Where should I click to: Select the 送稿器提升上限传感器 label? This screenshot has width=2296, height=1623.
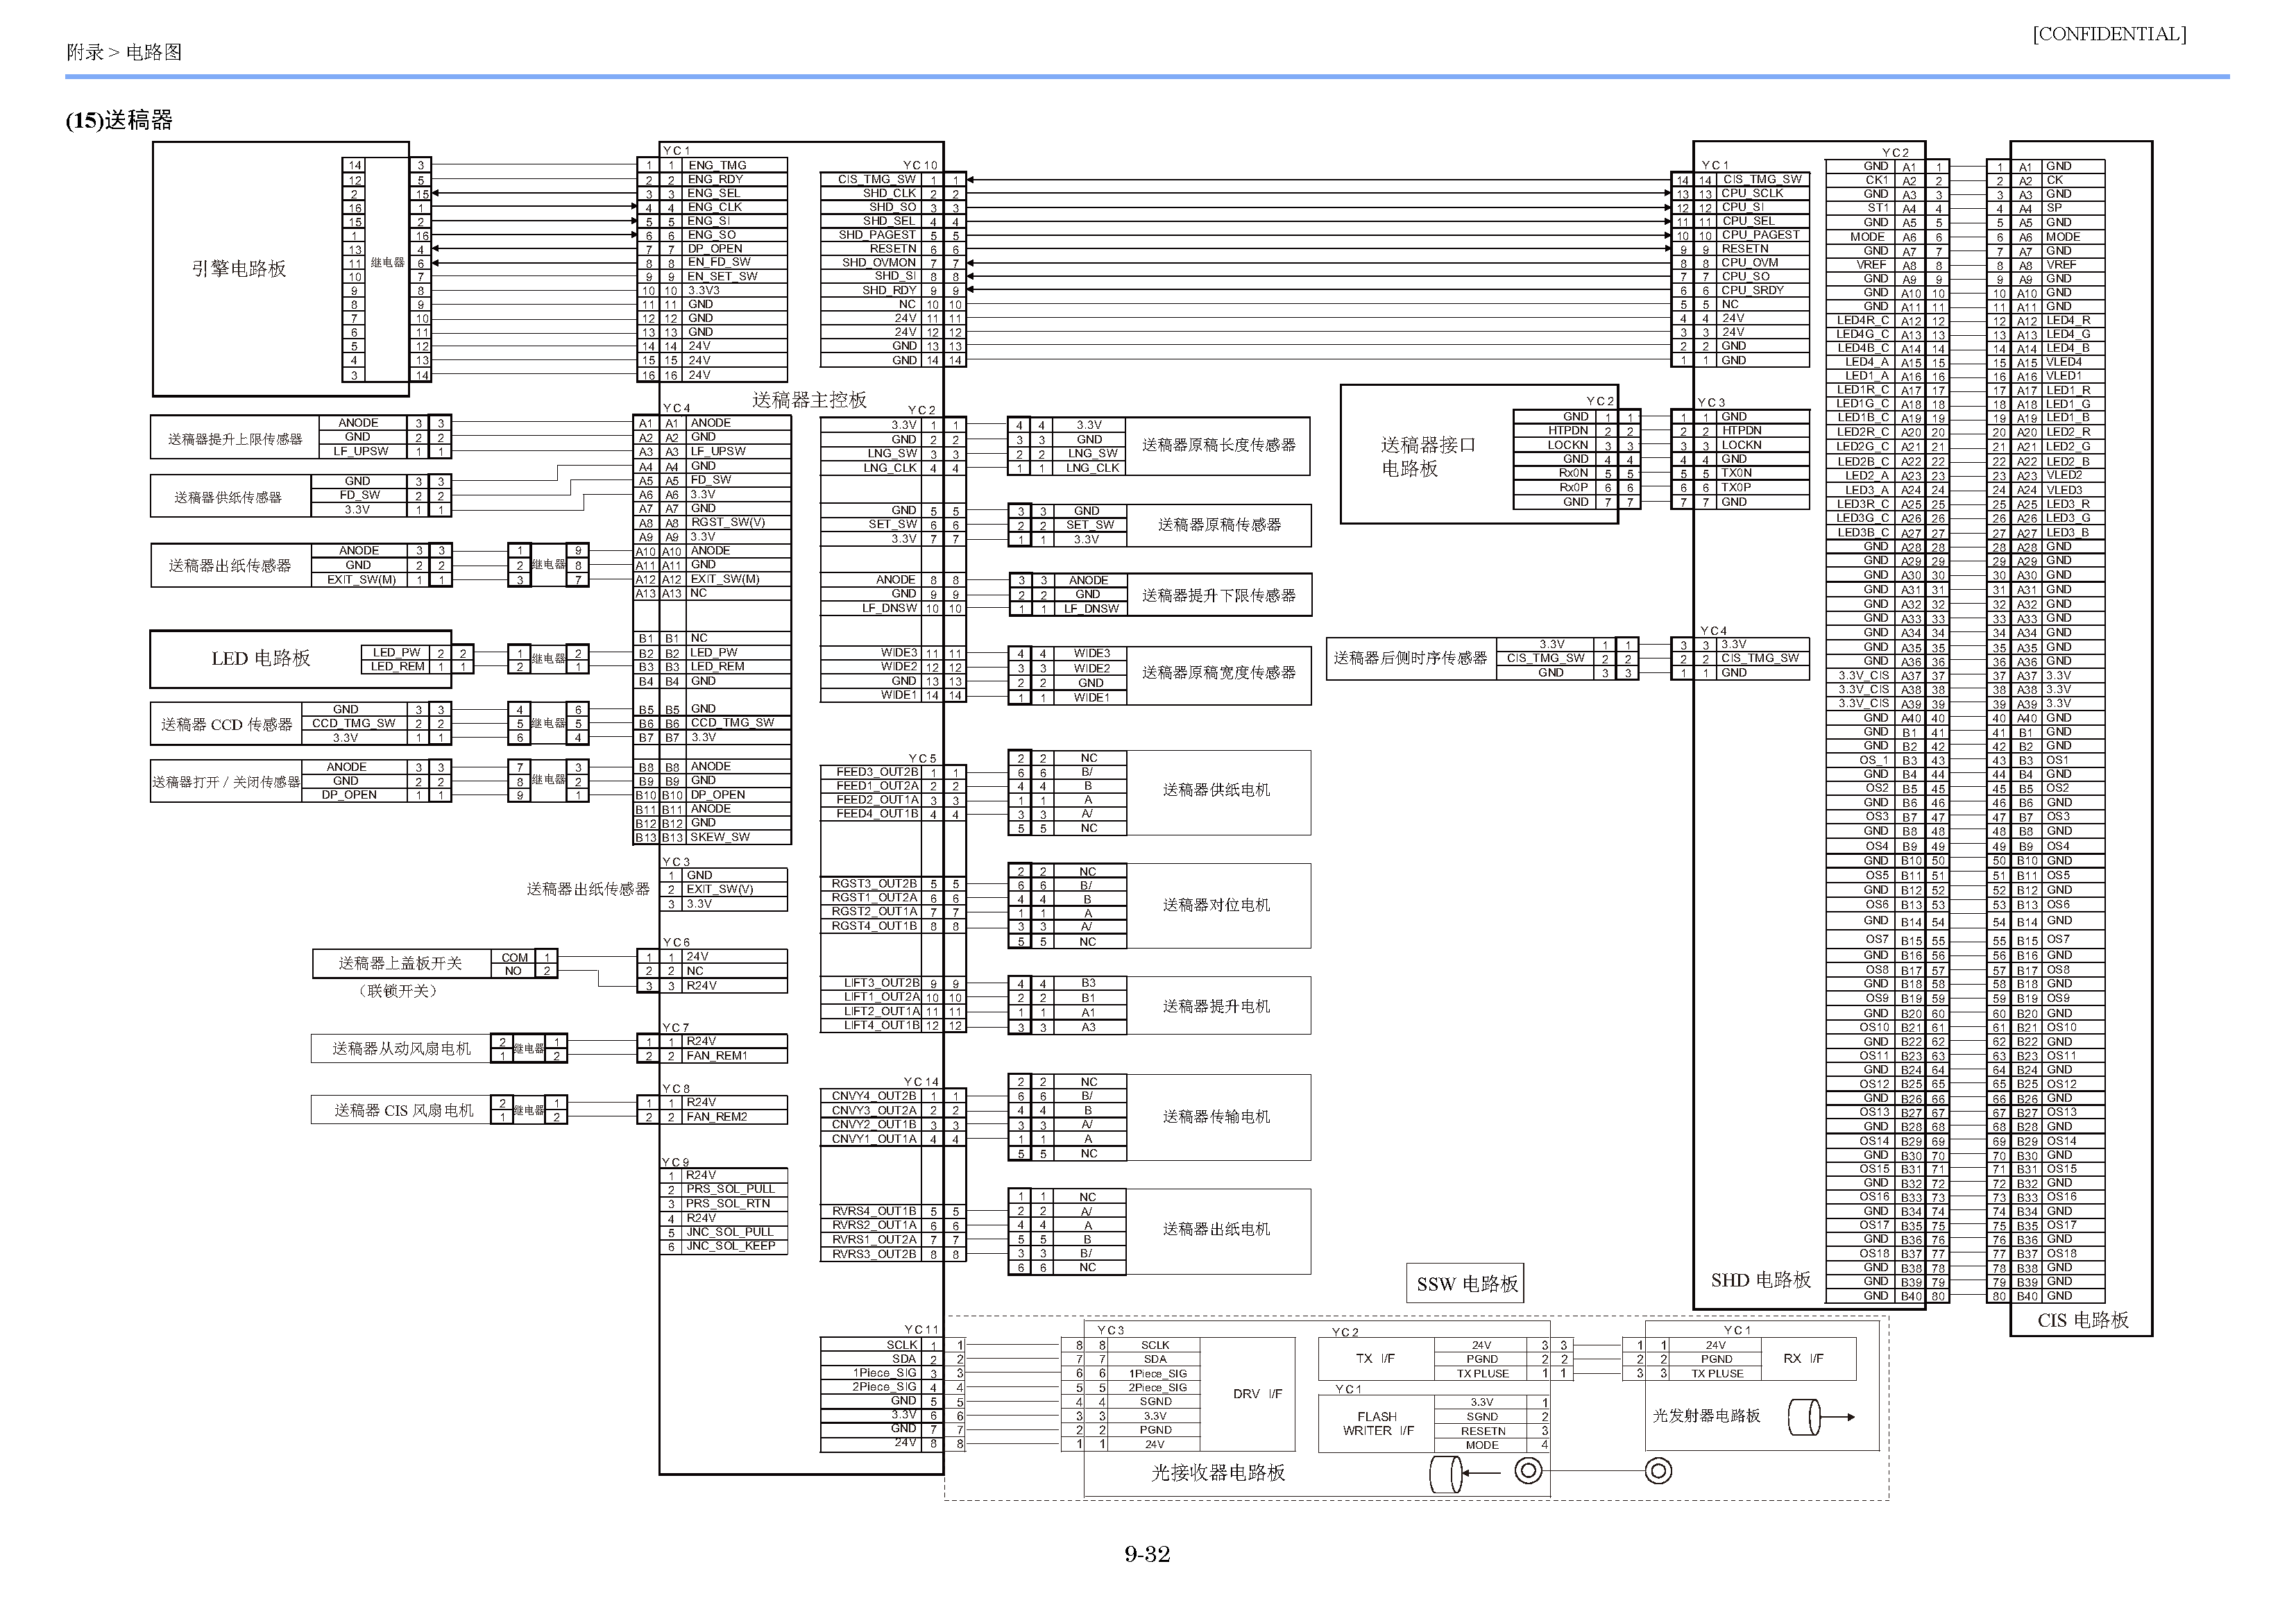(235, 439)
